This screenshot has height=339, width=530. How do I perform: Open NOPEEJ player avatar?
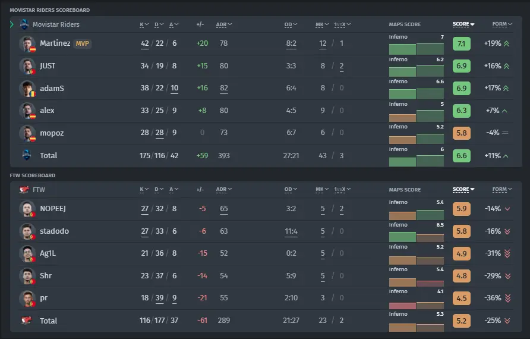27,208
